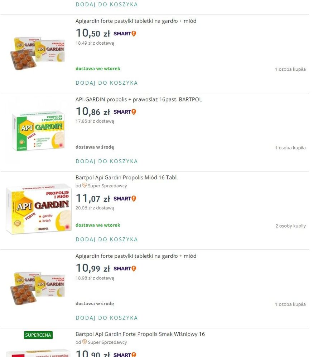The width and height of the screenshot is (318, 357).
Task: Add Bartpol Propolis Miód 16 Tabl. to cart
Action: 107,239
